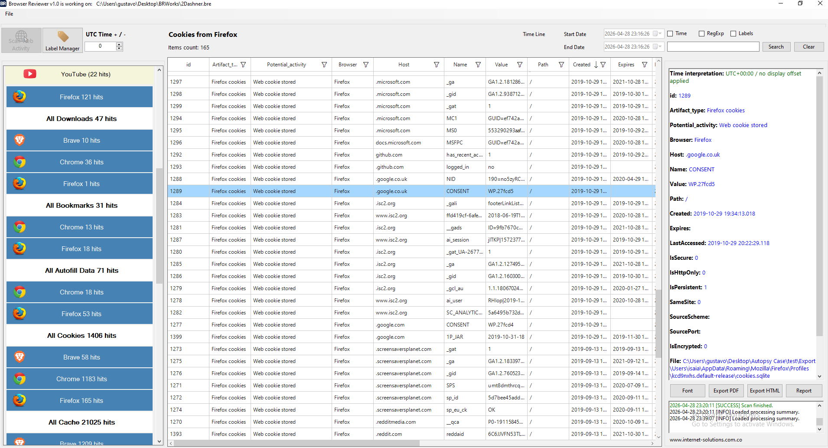Click the Name column filter icon
The width and height of the screenshot is (828, 448).
[x=478, y=65]
